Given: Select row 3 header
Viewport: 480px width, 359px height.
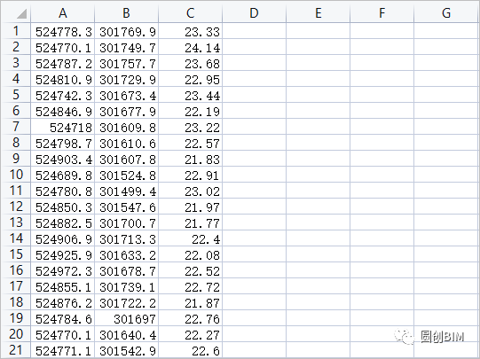Looking at the screenshot, I should tap(16, 62).
